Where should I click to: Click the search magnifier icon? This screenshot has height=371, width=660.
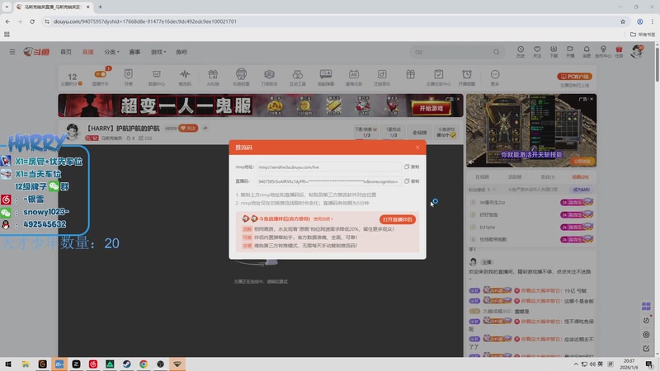[497, 52]
